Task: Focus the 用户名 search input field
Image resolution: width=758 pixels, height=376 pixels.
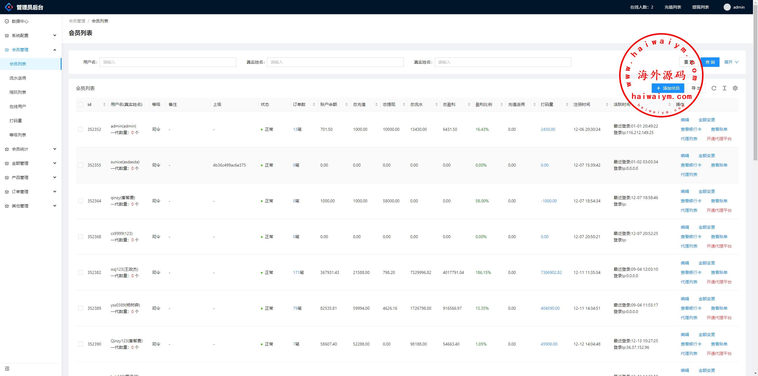Action: pyautogui.click(x=168, y=62)
